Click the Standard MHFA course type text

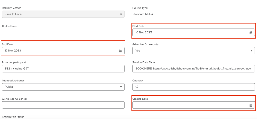tap(143, 14)
